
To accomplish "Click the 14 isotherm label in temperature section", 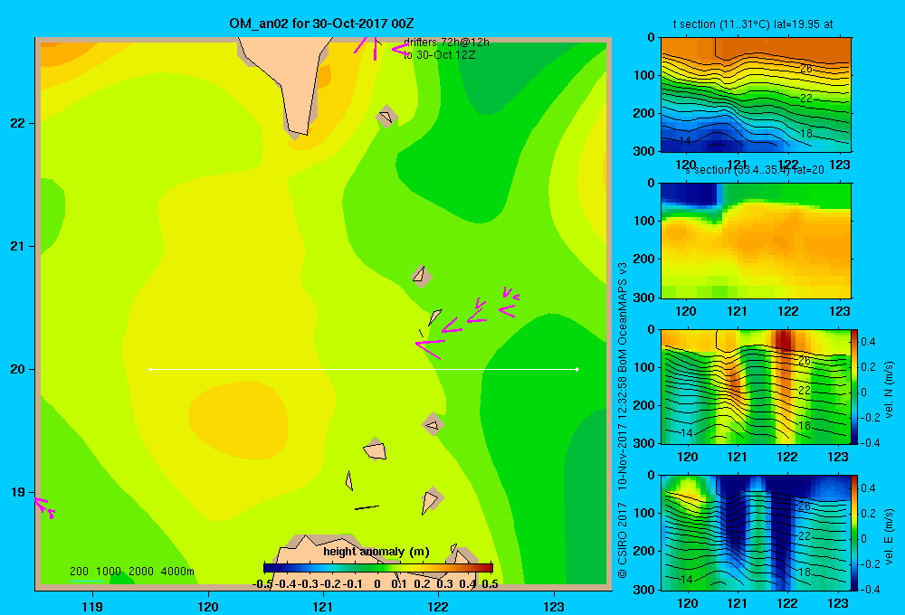I will pos(685,141).
